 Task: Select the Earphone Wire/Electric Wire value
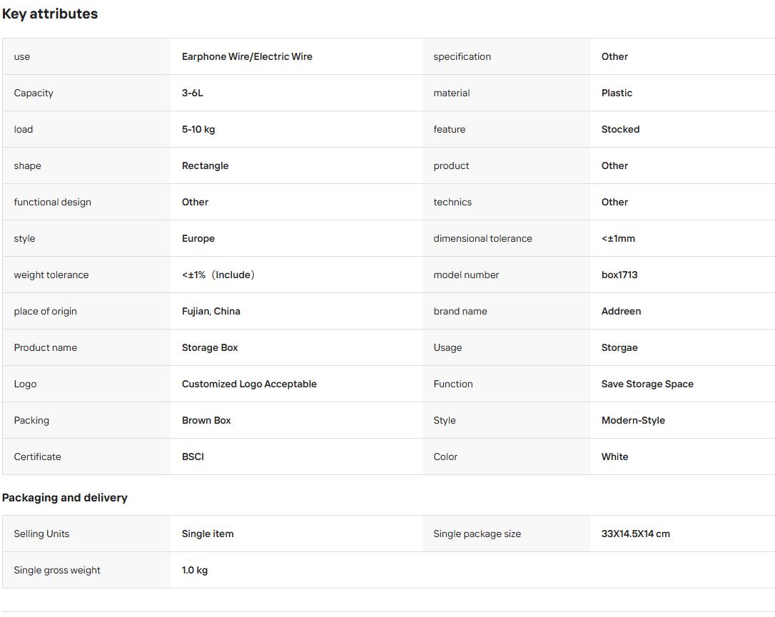click(247, 56)
